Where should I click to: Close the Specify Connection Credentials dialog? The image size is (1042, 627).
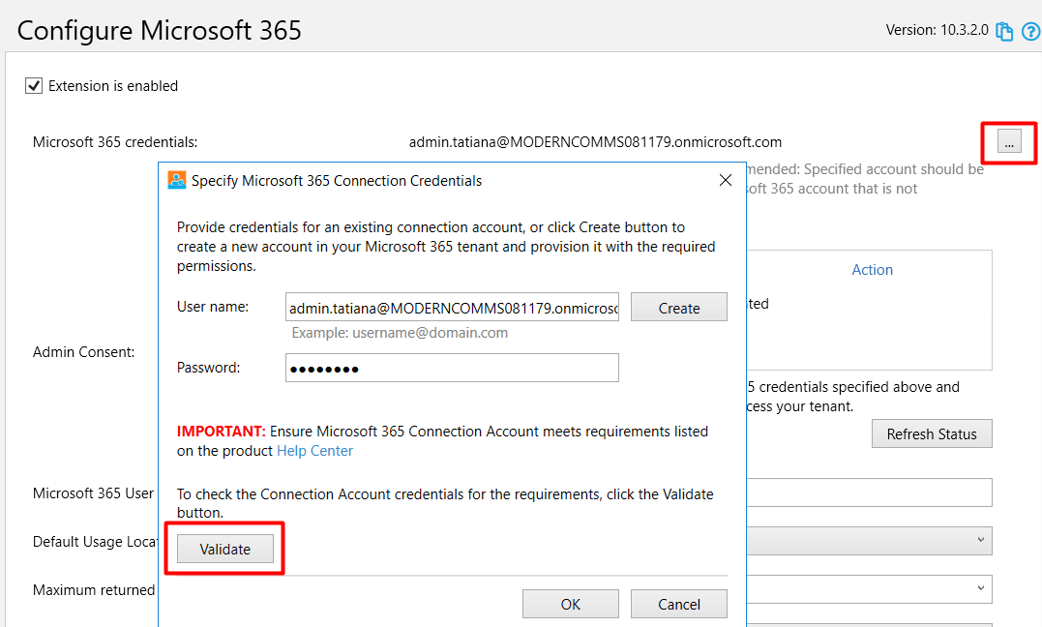point(726,180)
